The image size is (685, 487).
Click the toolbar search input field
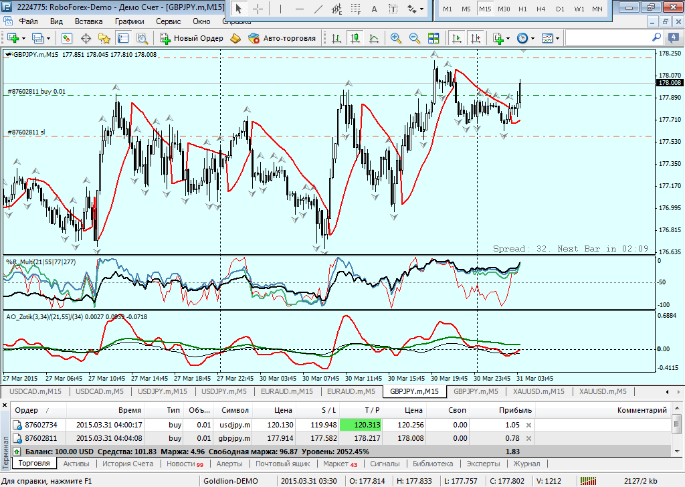coord(607,38)
